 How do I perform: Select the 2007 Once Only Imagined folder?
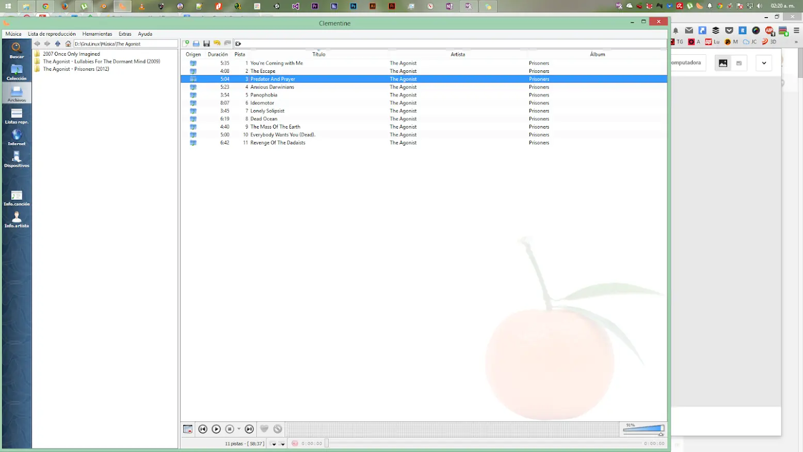(71, 54)
